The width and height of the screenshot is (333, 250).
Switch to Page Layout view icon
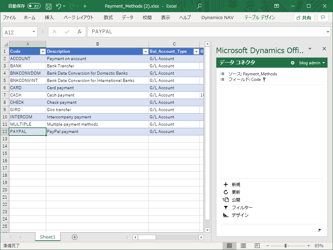click(243, 246)
